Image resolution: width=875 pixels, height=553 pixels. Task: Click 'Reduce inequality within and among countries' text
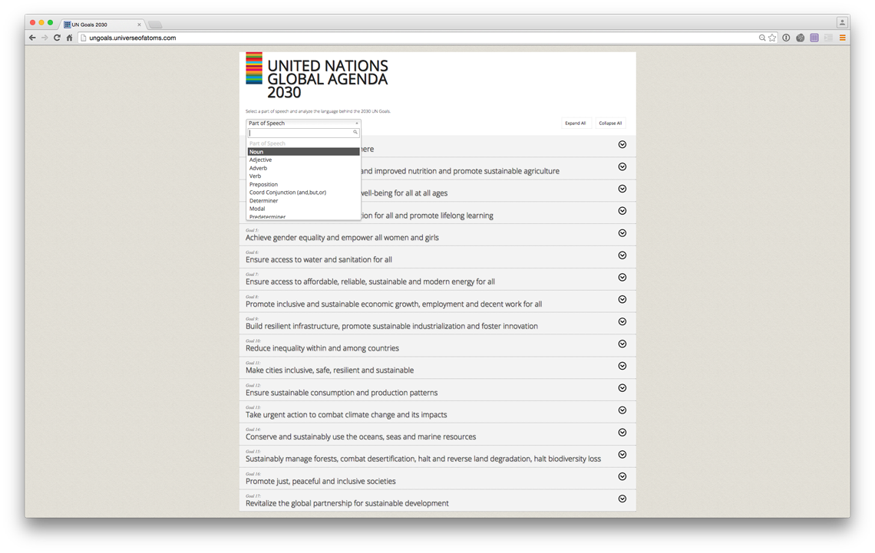coord(322,348)
